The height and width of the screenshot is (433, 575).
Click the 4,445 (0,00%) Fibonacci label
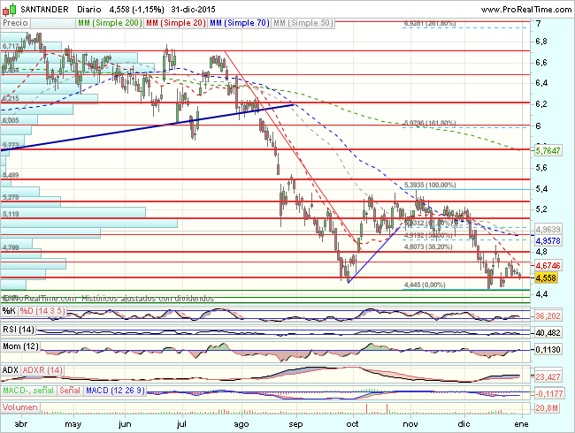[425, 285]
